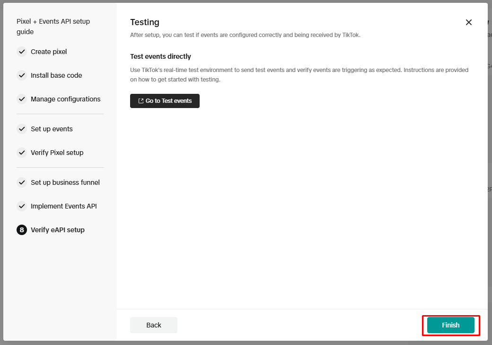Click the number 8 step badge

(22, 230)
